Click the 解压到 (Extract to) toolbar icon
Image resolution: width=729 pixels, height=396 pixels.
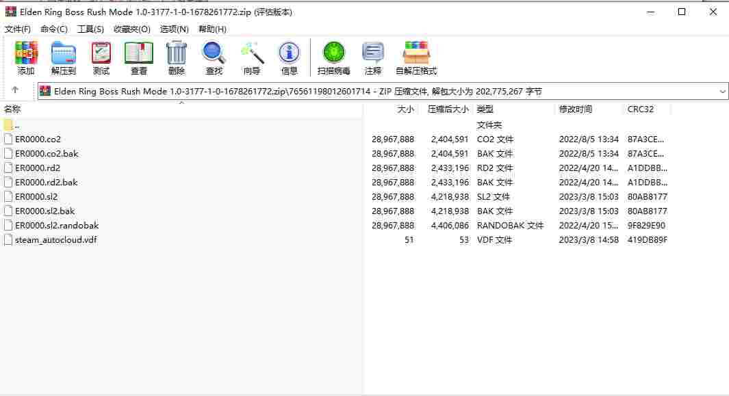tap(63, 53)
